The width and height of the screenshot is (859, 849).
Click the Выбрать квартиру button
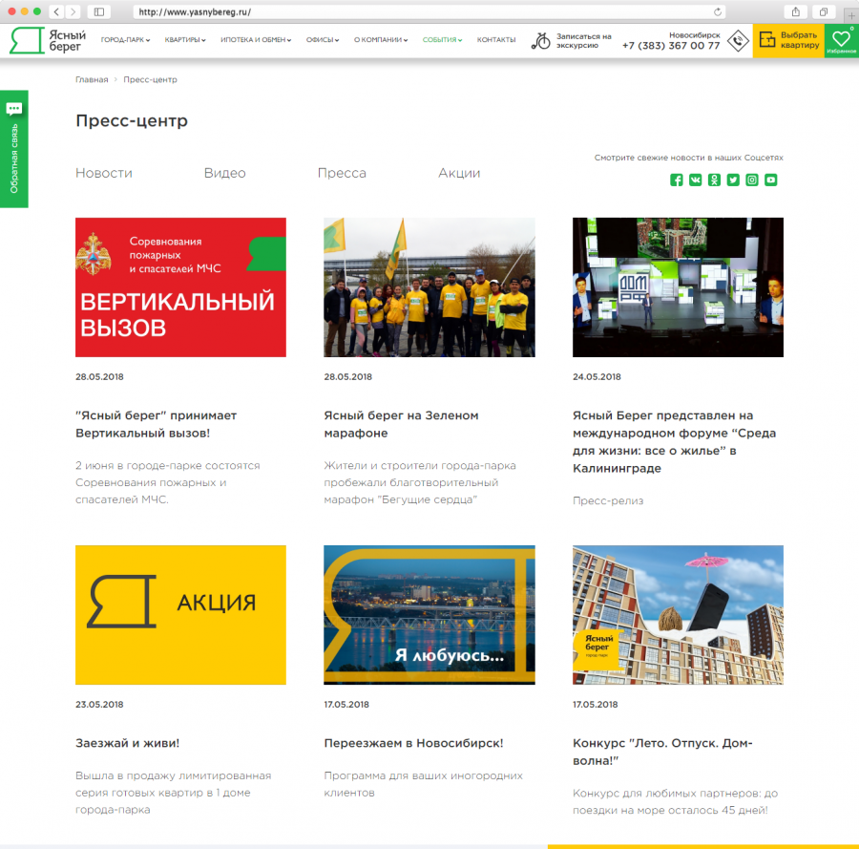[789, 40]
